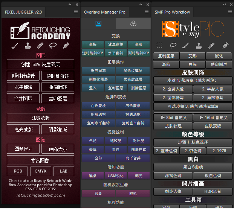Click 随机 randomizer button

pos(133,194)
